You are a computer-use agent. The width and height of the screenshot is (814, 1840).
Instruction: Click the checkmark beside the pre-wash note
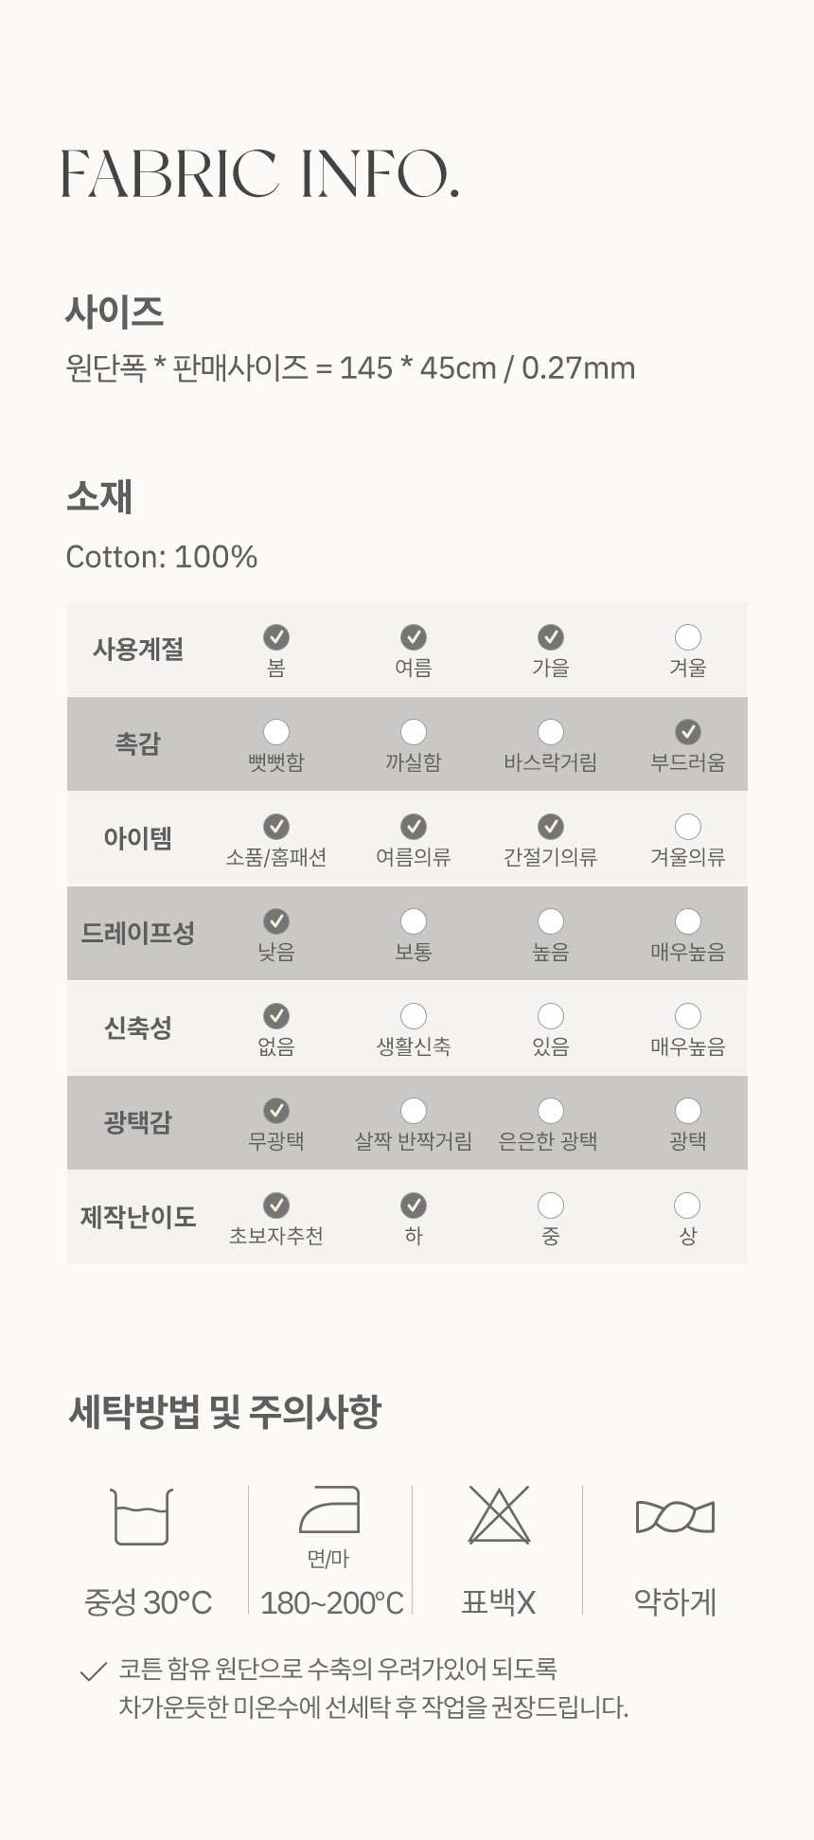tap(93, 1672)
